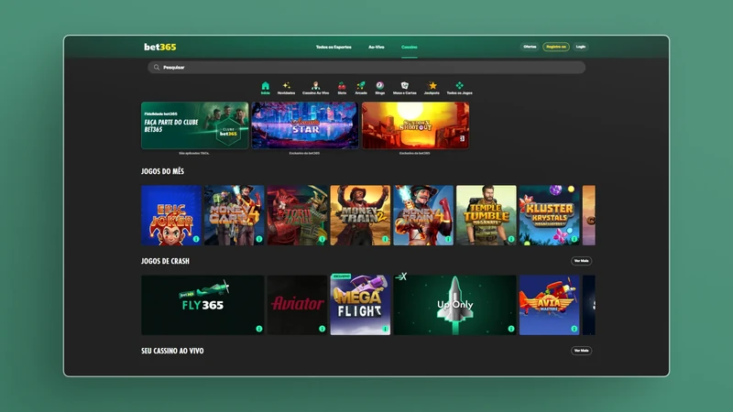Open the Início home category icon
Viewport: 733px width, 412px height.
pyautogui.click(x=265, y=87)
